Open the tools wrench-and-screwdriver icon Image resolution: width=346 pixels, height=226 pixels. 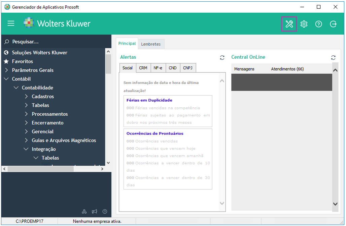[x=289, y=24]
